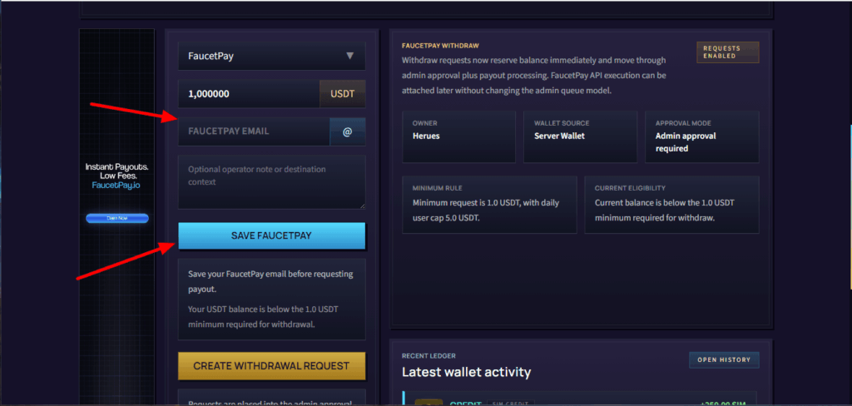Viewport: 852px width, 406px height.
Task: Click the Open History button
Action: click(725, 359)
